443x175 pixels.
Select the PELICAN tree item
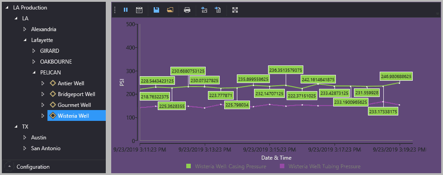pos(51,73)
